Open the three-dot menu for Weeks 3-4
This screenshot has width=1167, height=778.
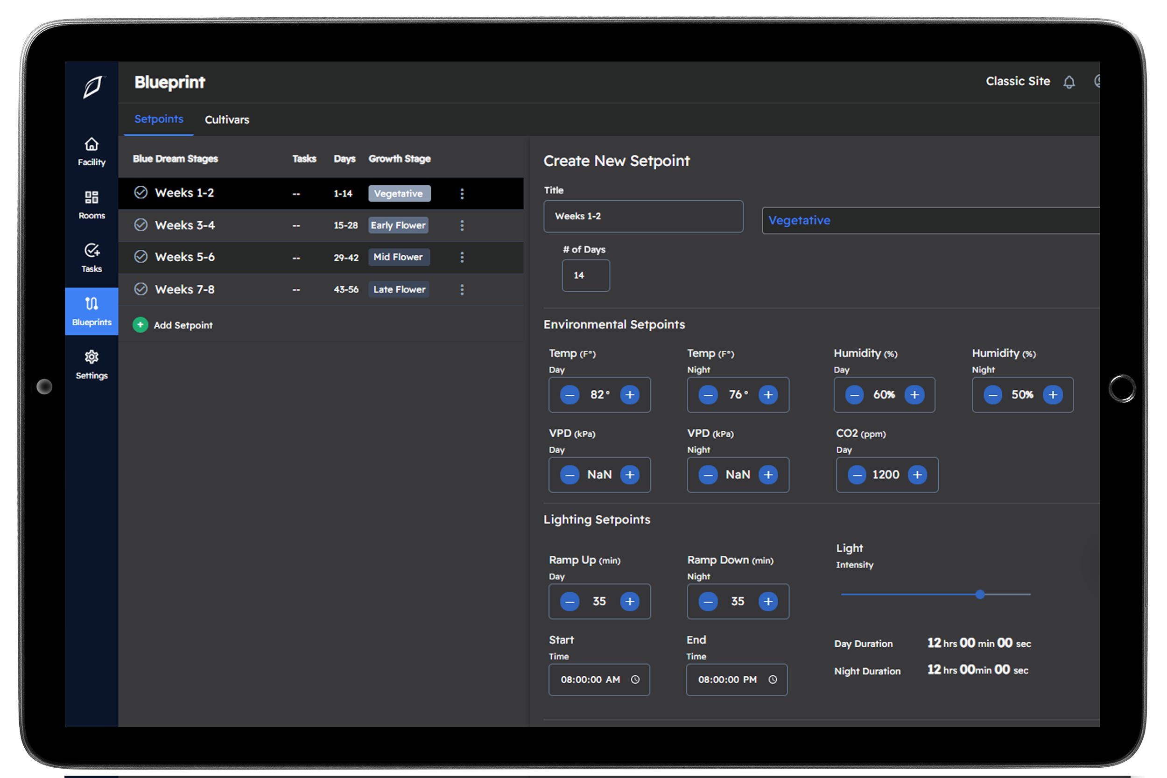click(x=462, y=225)
